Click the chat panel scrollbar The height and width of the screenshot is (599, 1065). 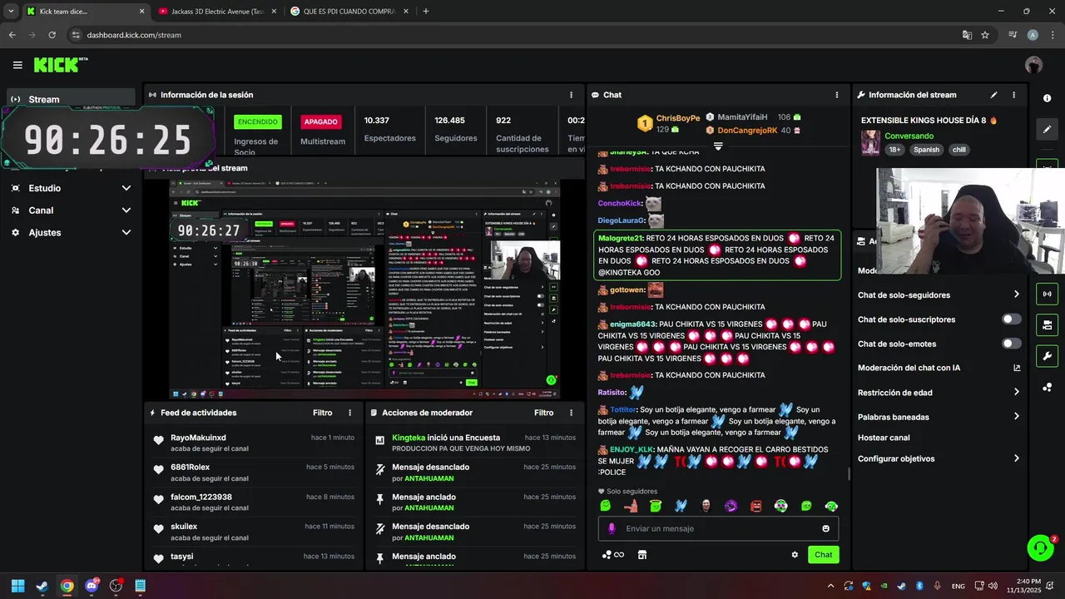point(848,474)
